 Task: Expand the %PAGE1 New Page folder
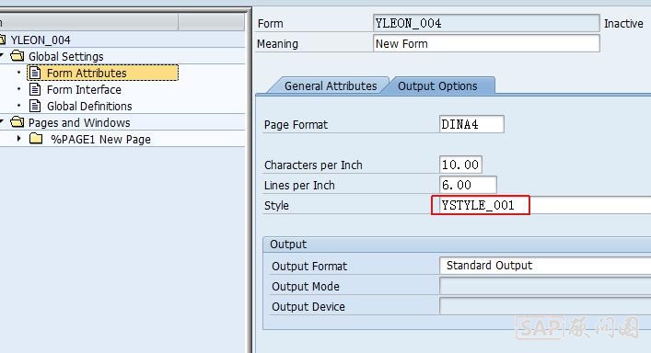(18, 139)
